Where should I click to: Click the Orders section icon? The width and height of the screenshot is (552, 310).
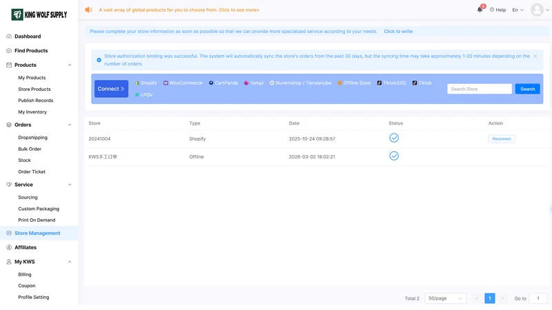[x=9, y=125]
